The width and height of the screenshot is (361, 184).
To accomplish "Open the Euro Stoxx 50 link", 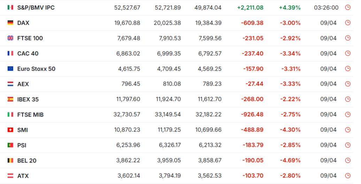I will [x=36, y=69].
